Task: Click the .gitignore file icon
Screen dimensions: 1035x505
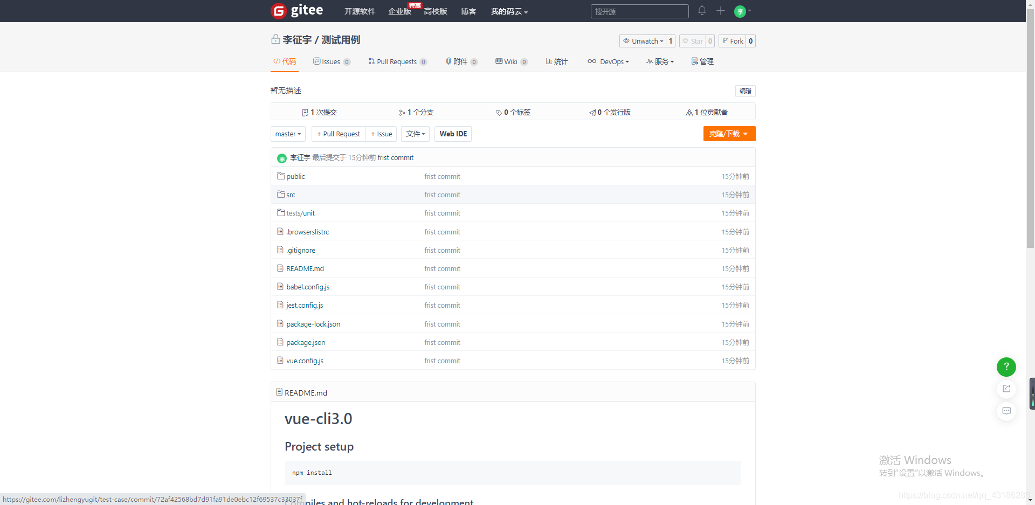Action: [280, 250]
